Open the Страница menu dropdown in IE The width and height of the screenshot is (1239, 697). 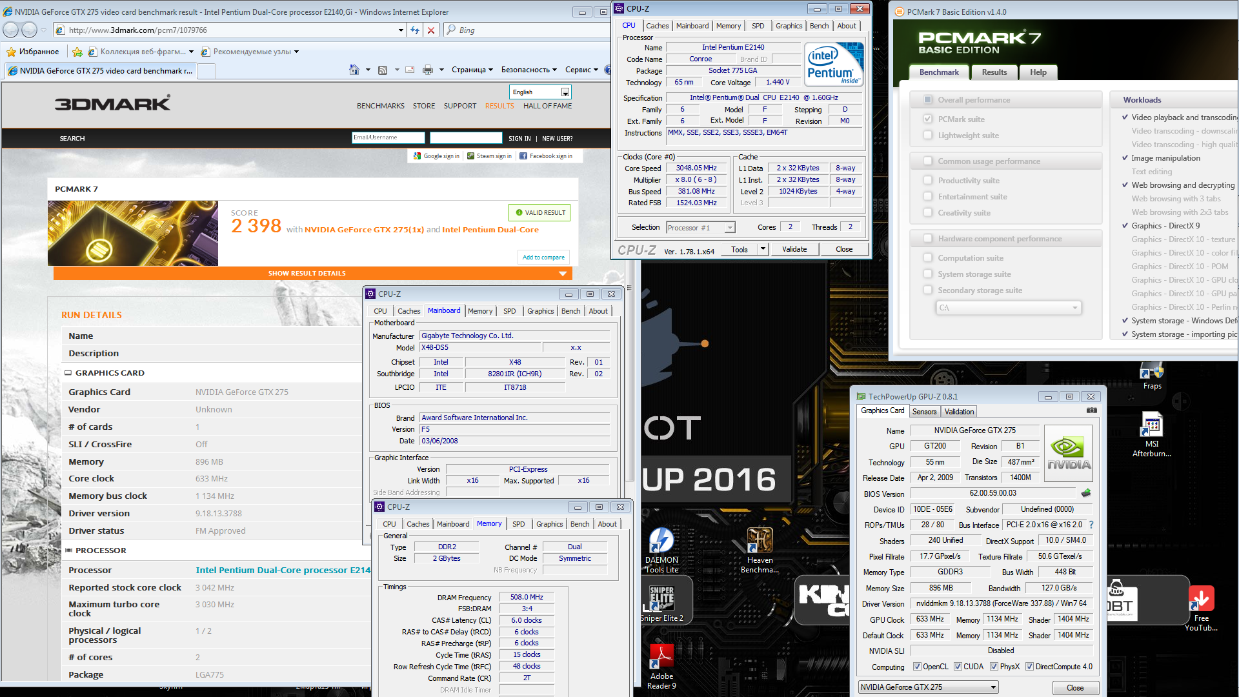(x=472, y=70)
